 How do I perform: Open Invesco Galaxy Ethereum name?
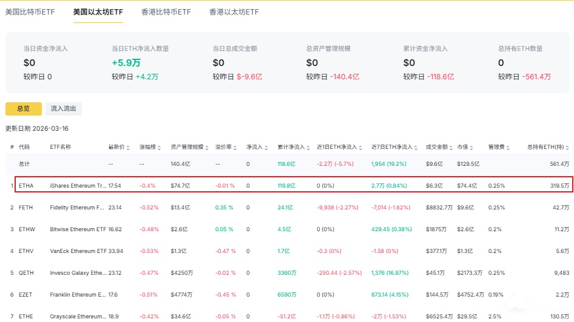point(78,273)
